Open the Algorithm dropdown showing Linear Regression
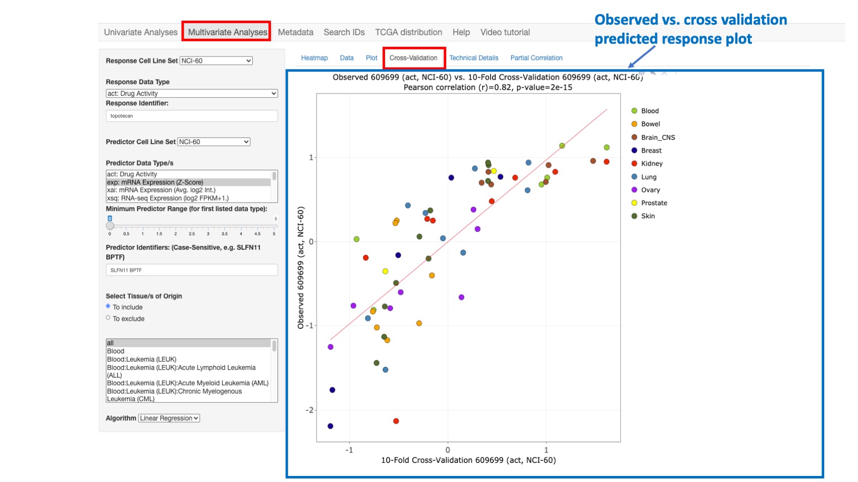Screen dimensions: 858x482 tap(169, 418)
